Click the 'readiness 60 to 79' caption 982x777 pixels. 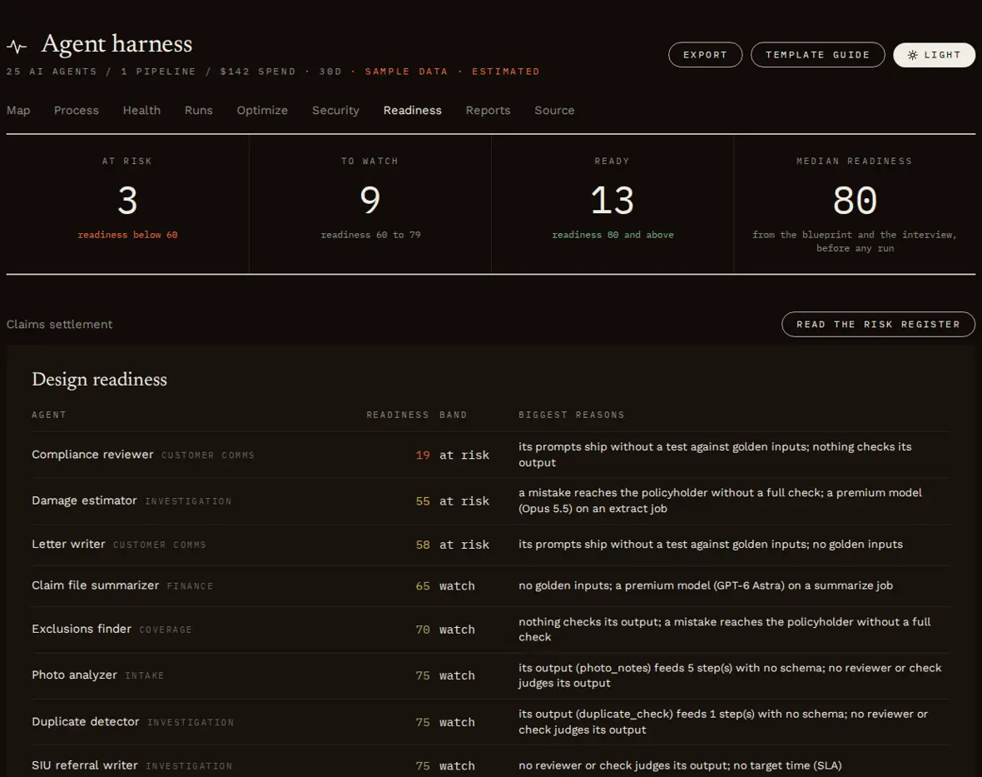click(x=371, y=235)
